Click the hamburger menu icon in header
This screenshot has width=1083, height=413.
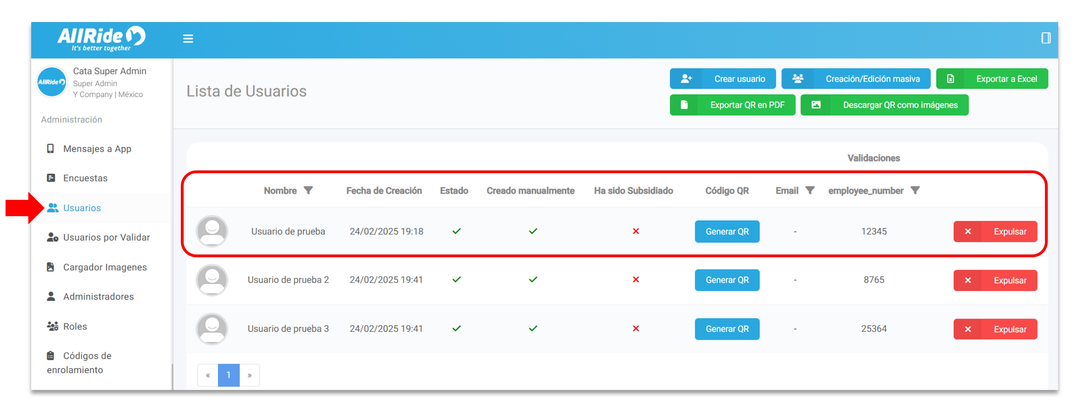click(188, 38)
